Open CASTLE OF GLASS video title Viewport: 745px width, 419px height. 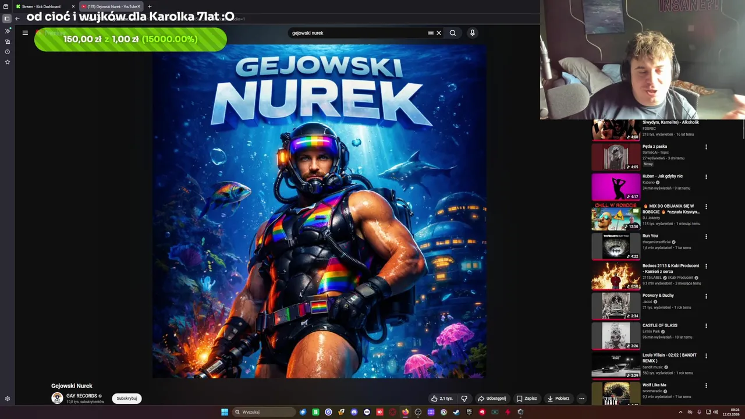click(x=660, y=325)
